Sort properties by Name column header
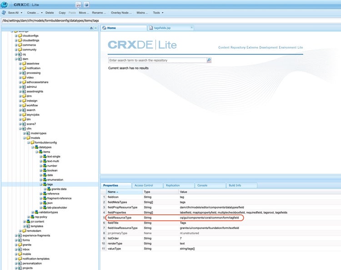This screenshot has width=341, height=270. click(124, 192)
